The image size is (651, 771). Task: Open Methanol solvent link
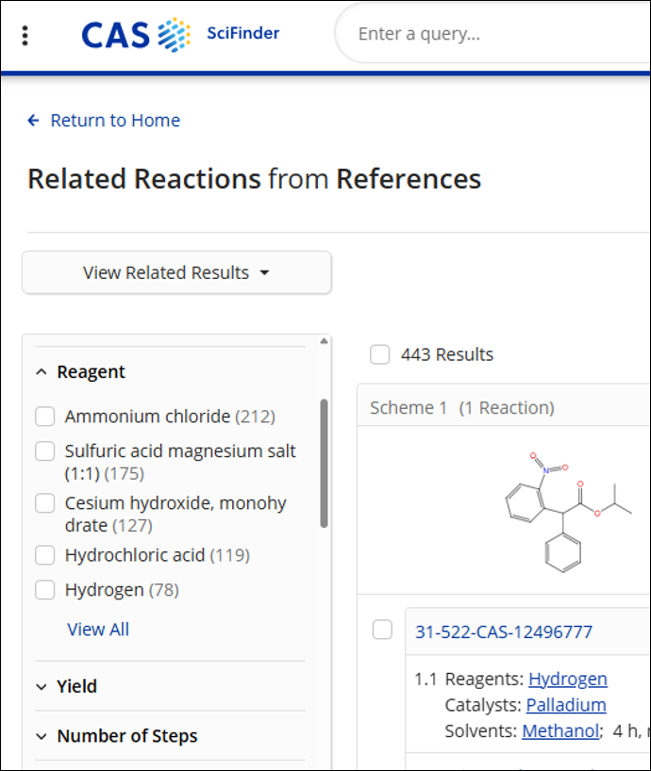click(561, 731)
